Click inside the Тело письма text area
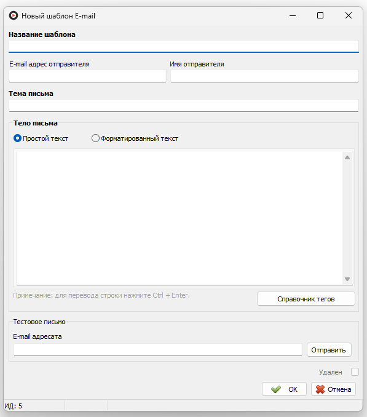Screen dimensions: 367x417 [x=180, y=218]
